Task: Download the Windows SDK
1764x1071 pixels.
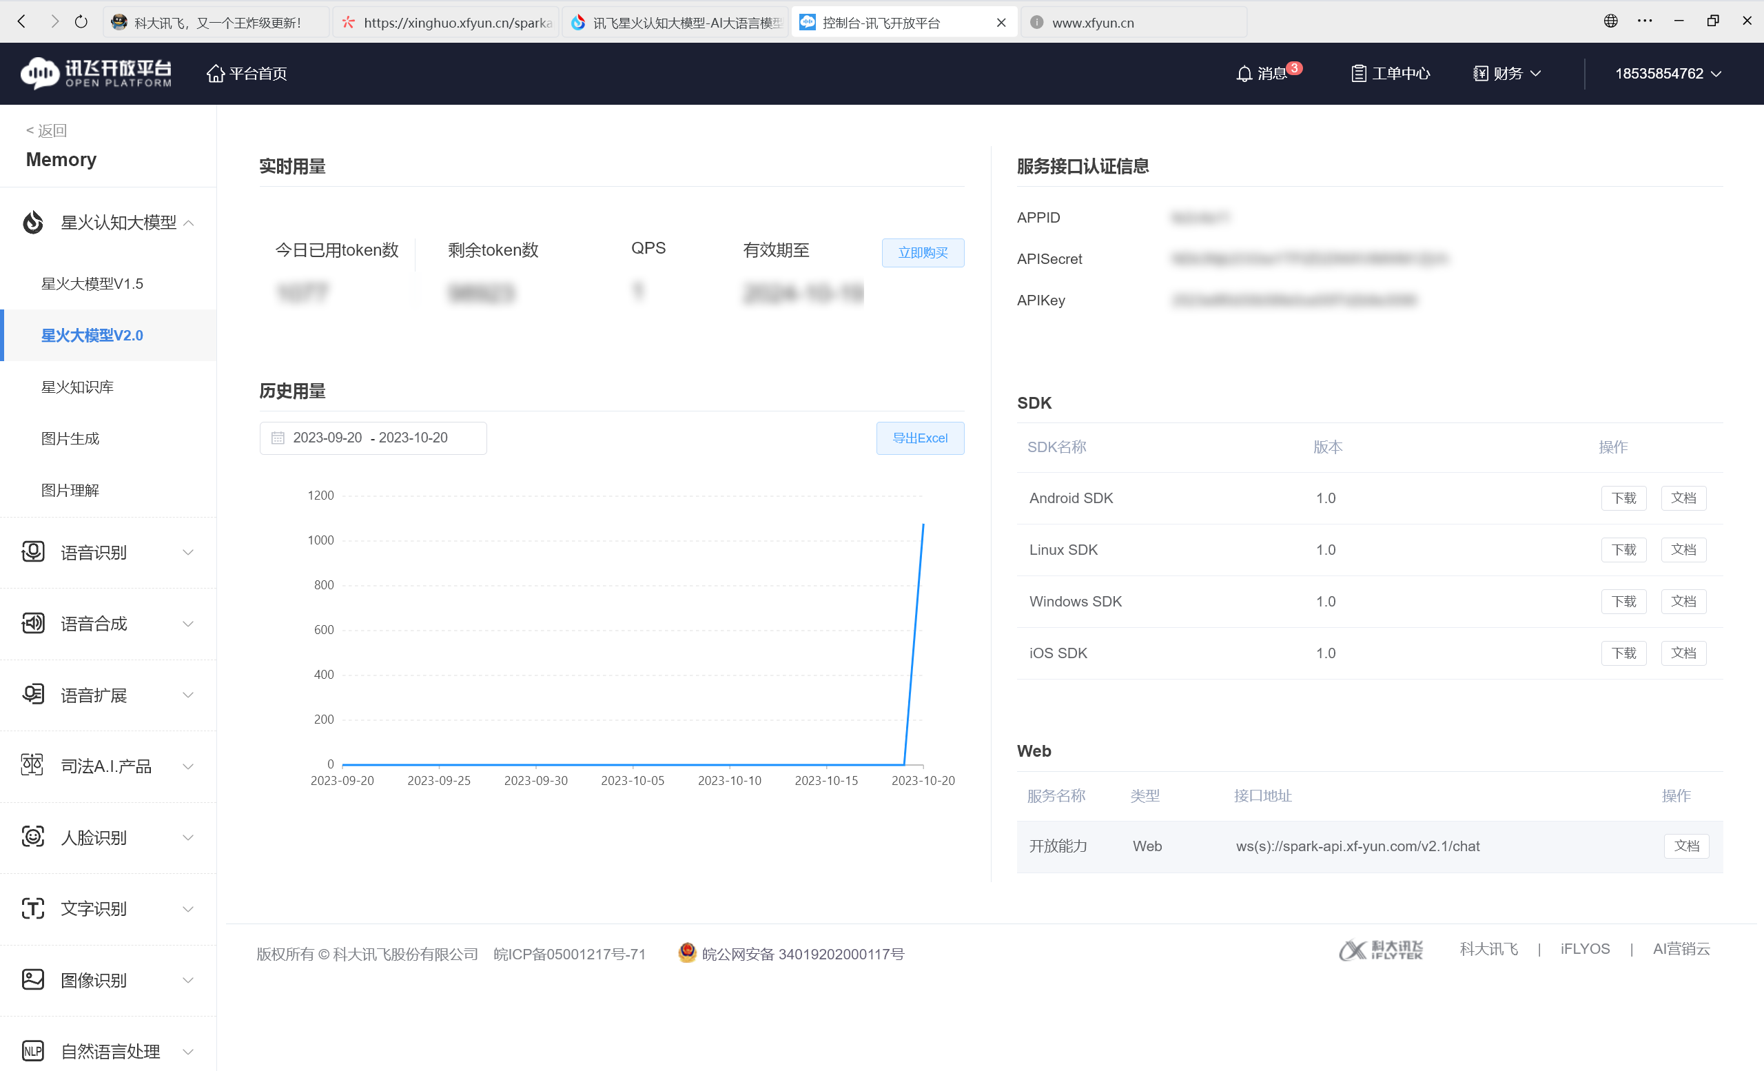Action: point(1623,602)
